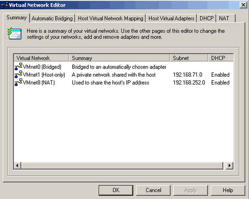Click the subnet value 192.168.252.0
249x199 pixels.
(x=189, y=83)
